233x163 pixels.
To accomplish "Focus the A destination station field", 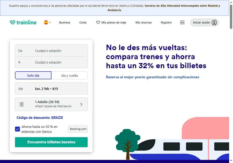I will (x=51, y=62).
